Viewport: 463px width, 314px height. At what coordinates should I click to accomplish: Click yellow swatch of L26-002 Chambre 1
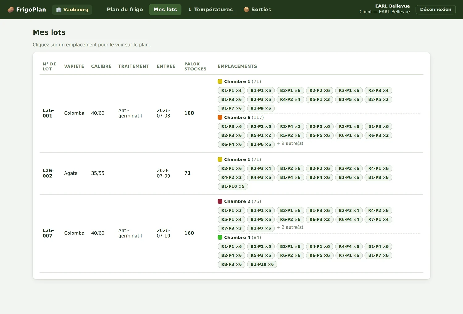pyautogui.click(x=220, y=159)
